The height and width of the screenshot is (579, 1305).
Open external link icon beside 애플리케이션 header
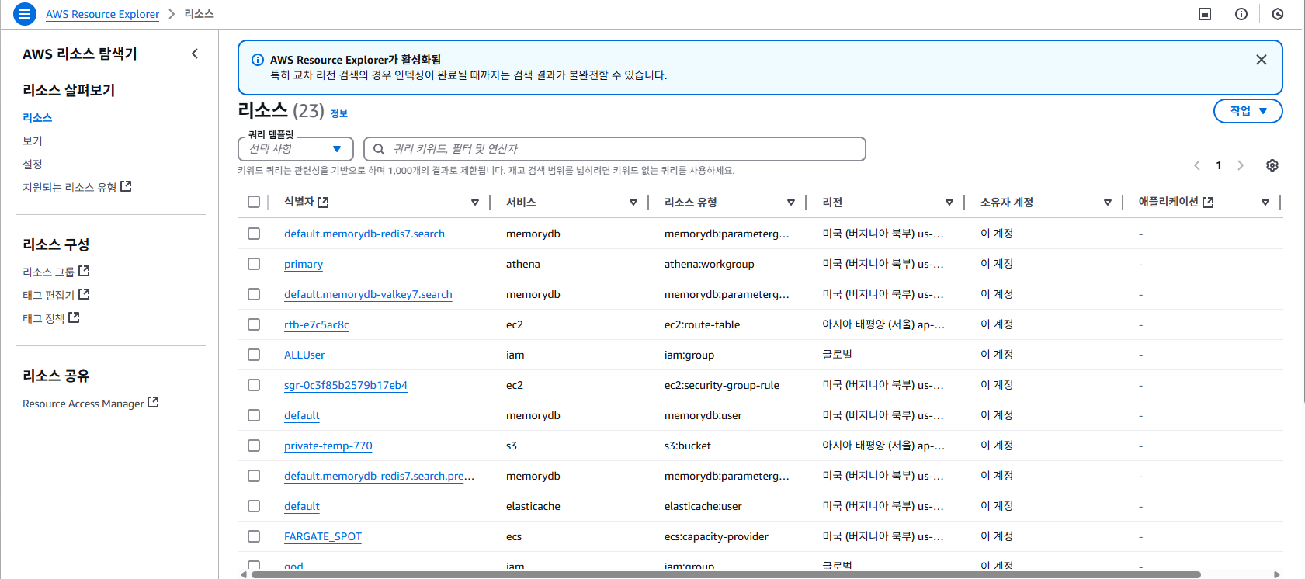click(1208, 202)
